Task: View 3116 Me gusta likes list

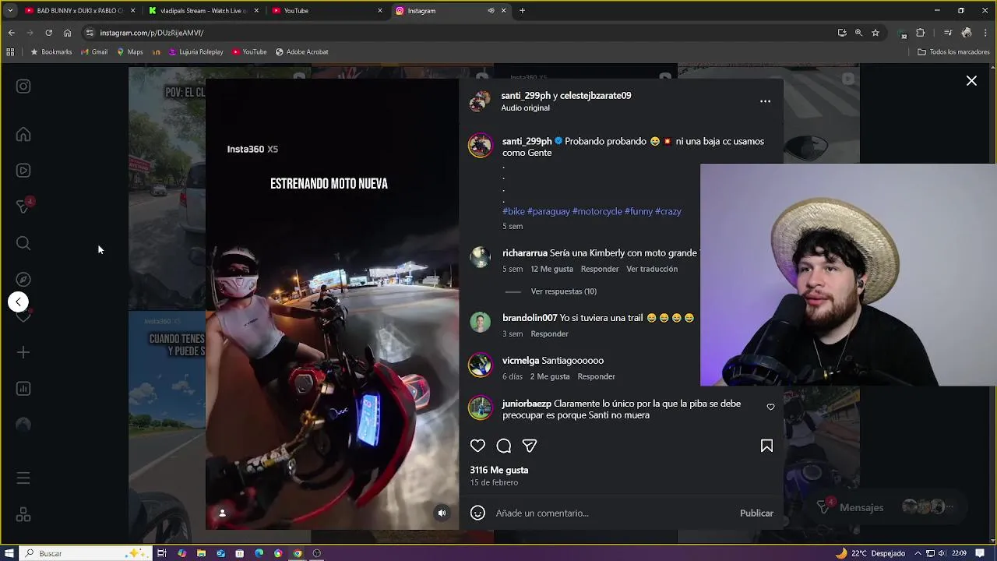Action: (x=498, y=470)
